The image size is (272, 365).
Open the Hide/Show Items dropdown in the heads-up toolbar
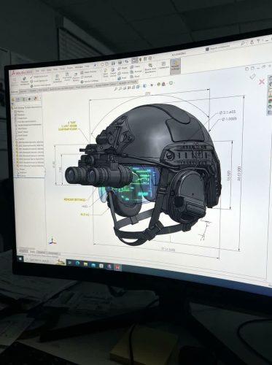coord(152,85)
